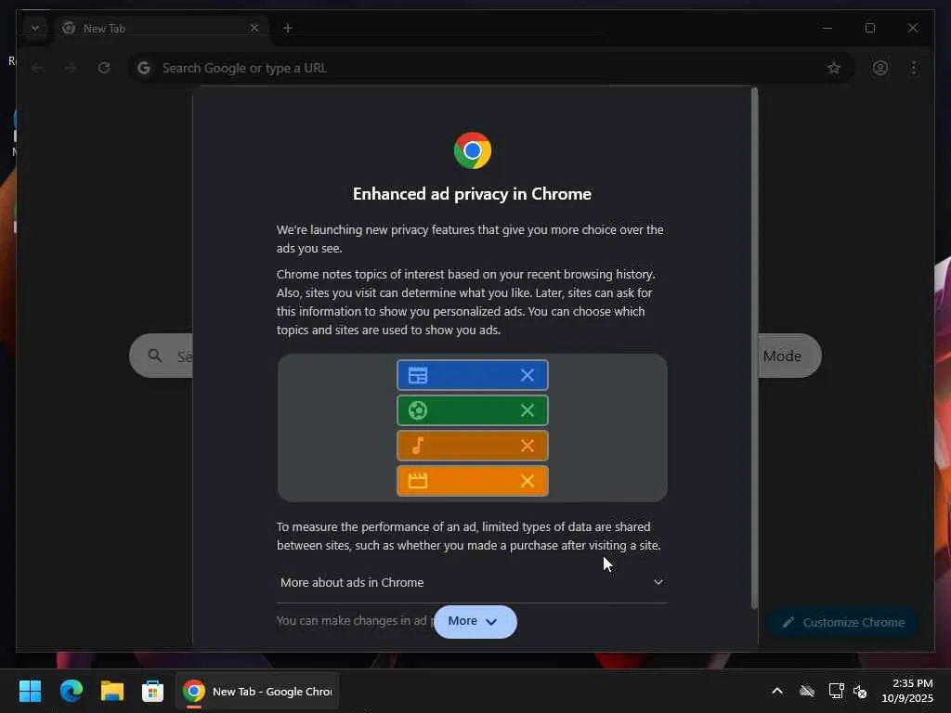Open Microsoft Store from taskbar

point(153,691)
